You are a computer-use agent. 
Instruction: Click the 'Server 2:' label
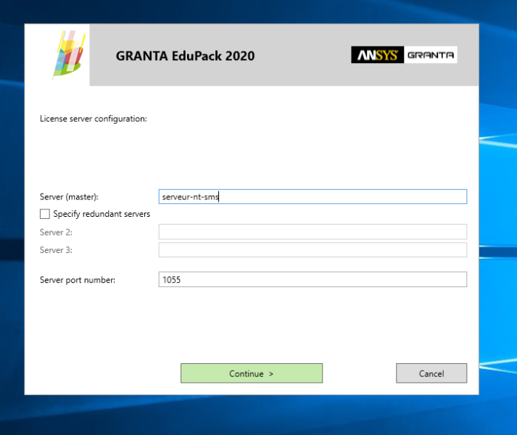click(56, 232)
